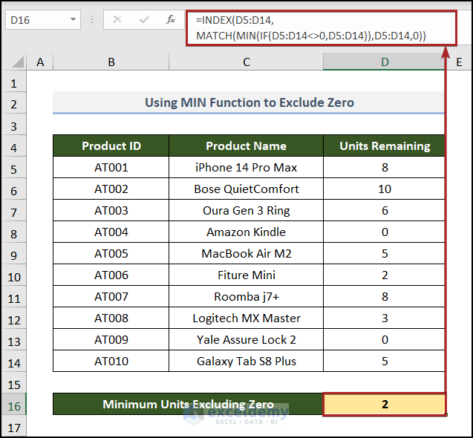Click the 'Product ID' header cell
Viewport: 473px width, 438px height.
pos(111,146)
